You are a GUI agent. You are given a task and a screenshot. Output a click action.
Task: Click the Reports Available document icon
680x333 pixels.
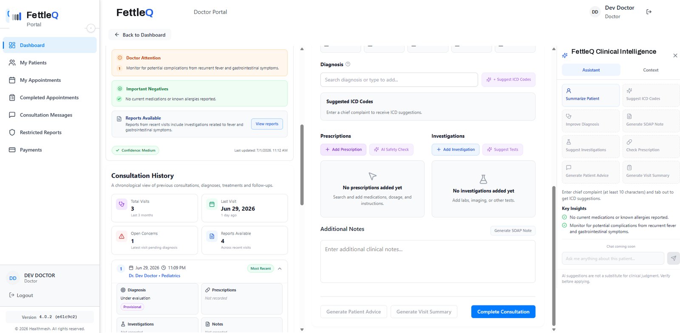coord(212,236)
